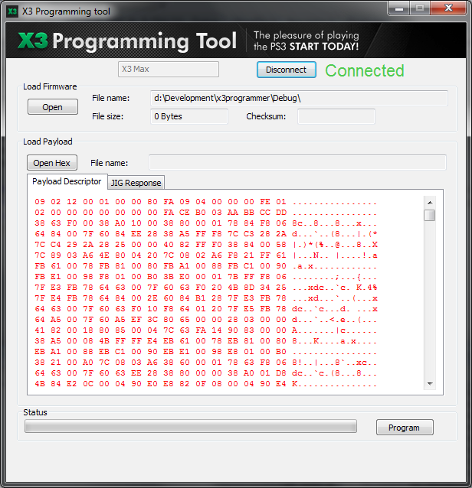Open a firmware file with Open button
This screenshot has width=472, height=488.
tap(53, 107)
